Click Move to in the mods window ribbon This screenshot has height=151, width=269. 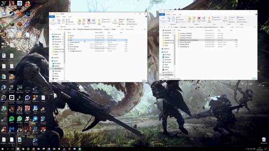pyautogui.click(x=189, y=19)
